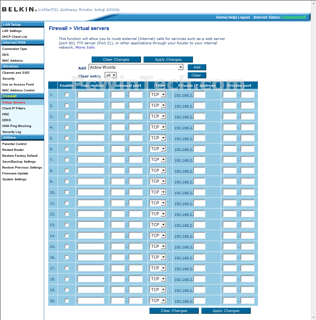Click the Private IP address field in row 3
The height and width of the screenshot is (320, 316).
pos(199,116)
